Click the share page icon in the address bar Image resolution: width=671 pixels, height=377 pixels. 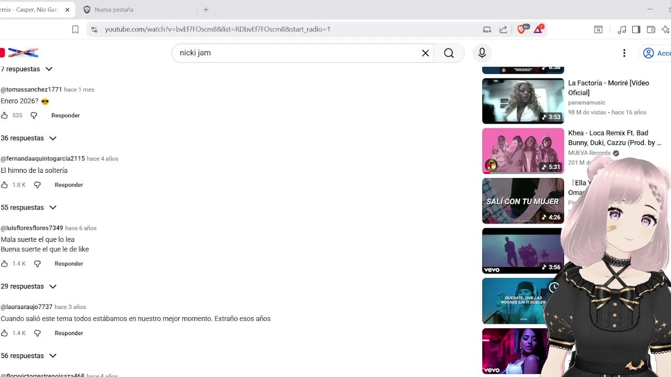click(x=503, y=29)
